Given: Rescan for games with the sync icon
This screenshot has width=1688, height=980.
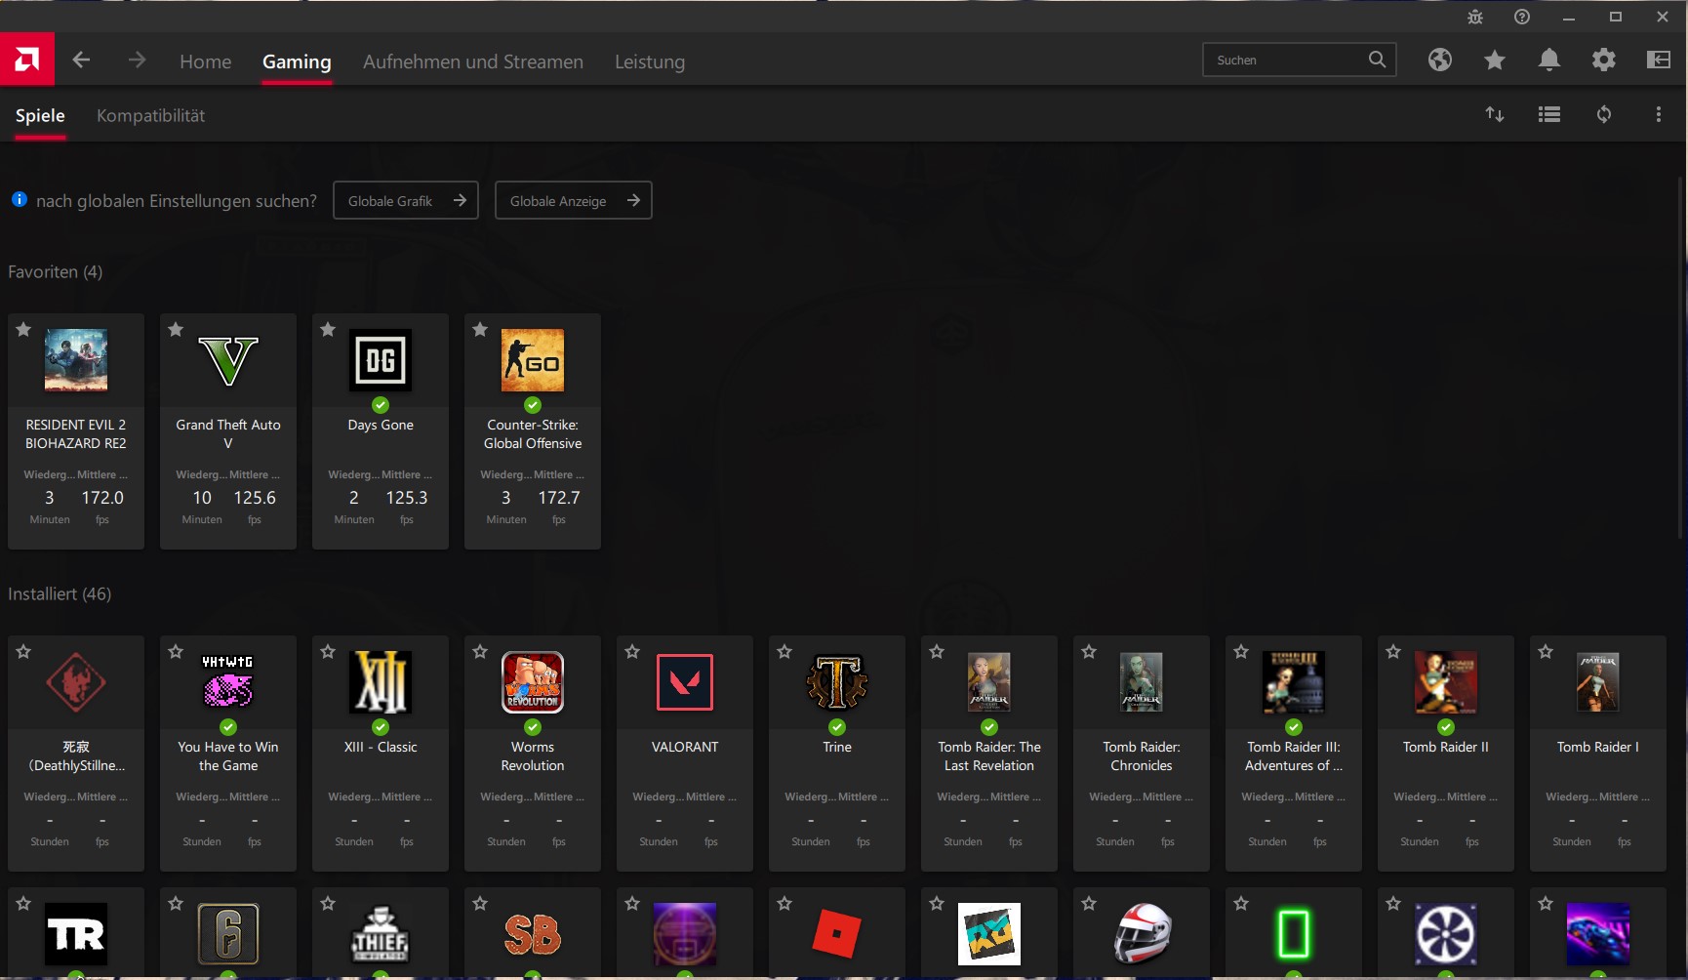Looking at the screenshot, I should pyautogui.click(x=1605, y=114).
